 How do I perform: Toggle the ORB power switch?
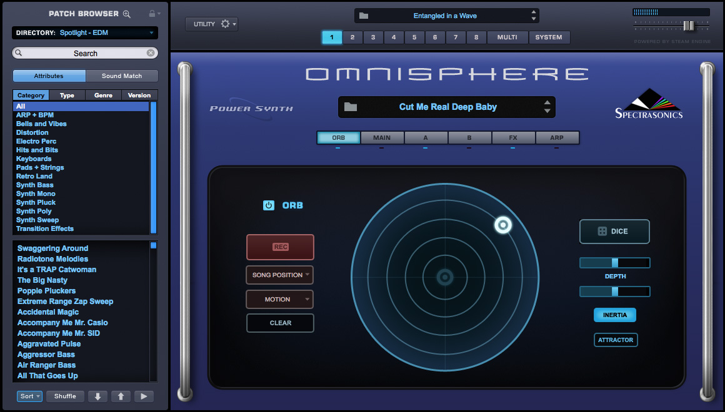(x=268, y=205)
